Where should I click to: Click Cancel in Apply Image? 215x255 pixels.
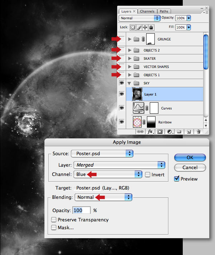[x=190, y=167]
